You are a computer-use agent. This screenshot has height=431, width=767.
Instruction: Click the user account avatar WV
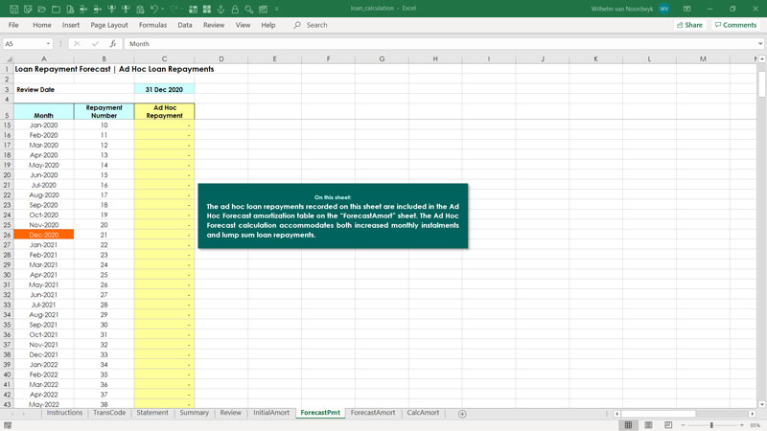[x=663, y=9]
